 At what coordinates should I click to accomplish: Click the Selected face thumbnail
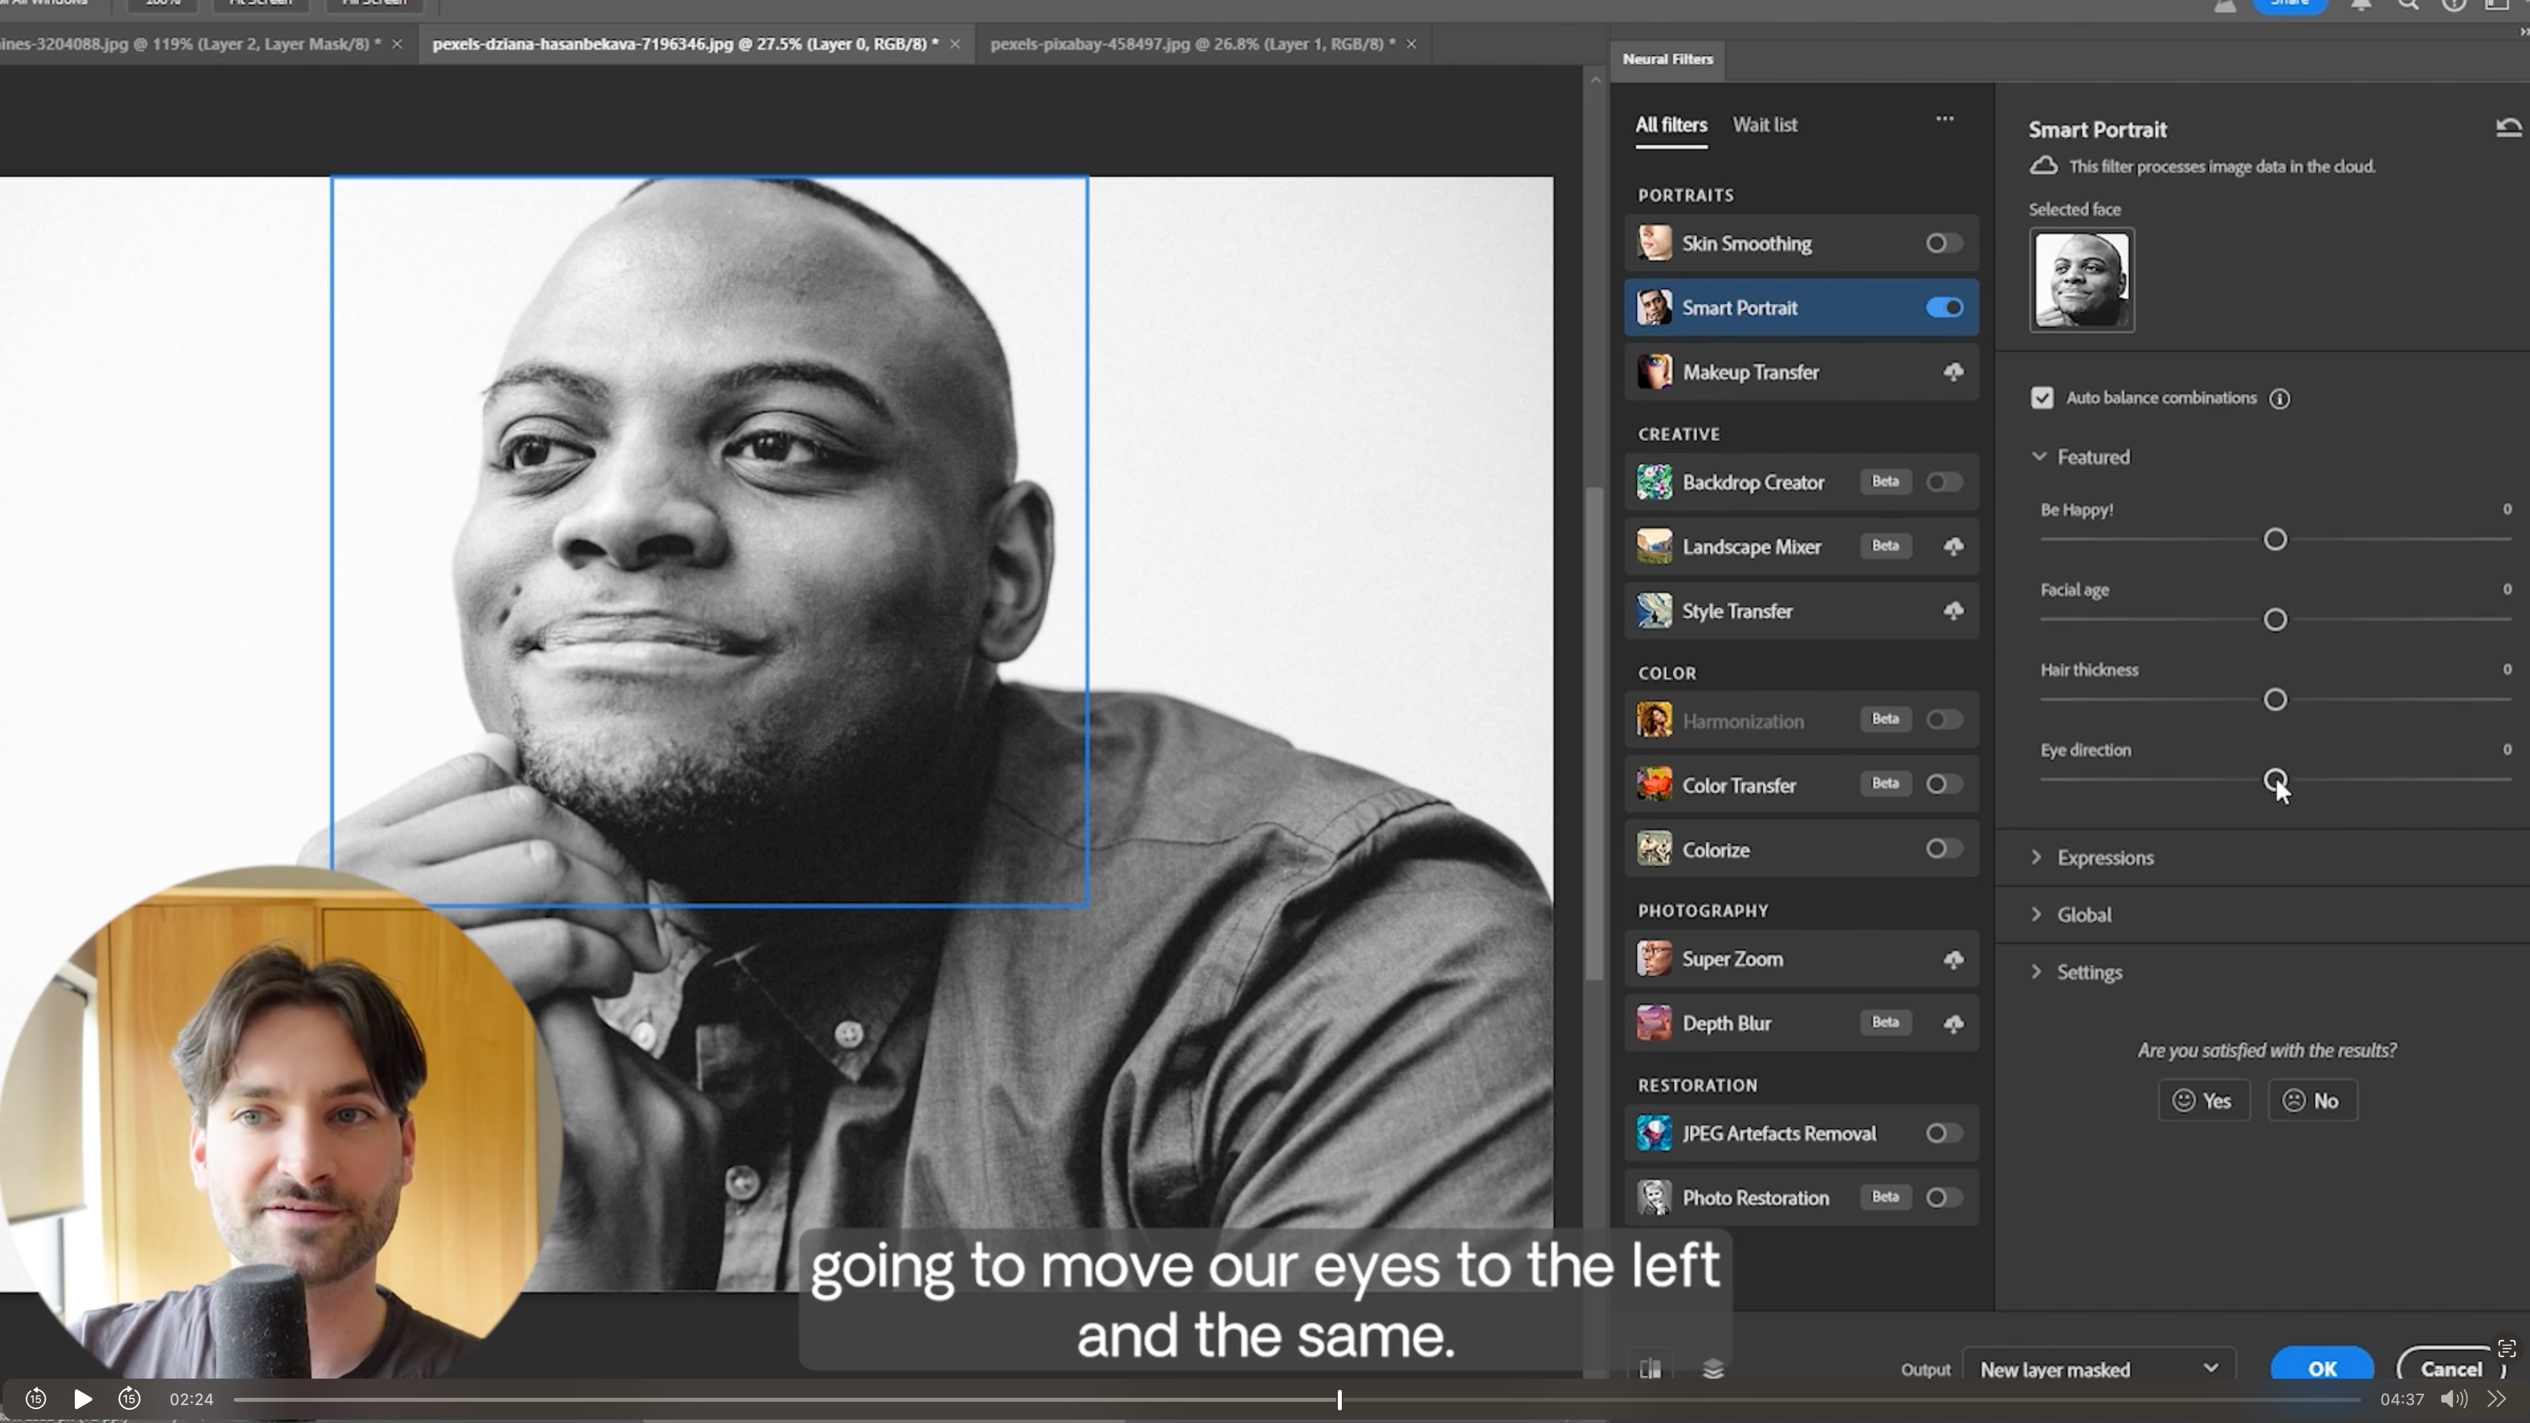(x=2082, y=280)
